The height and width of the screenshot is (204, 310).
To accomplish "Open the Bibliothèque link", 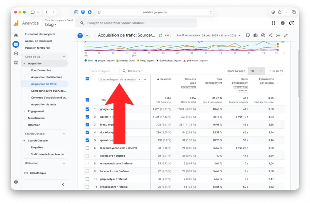I will (38, 173).
